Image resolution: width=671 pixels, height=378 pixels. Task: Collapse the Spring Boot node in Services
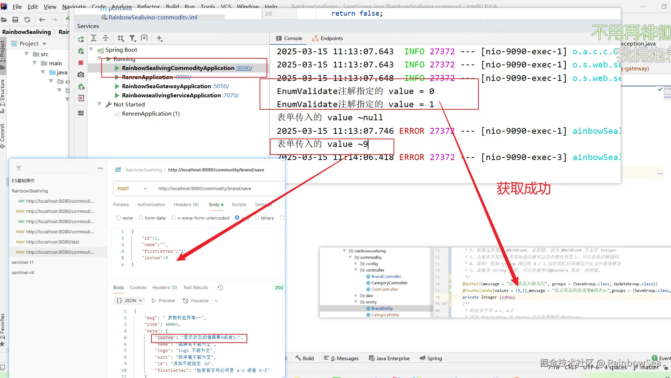click(91, 50)
